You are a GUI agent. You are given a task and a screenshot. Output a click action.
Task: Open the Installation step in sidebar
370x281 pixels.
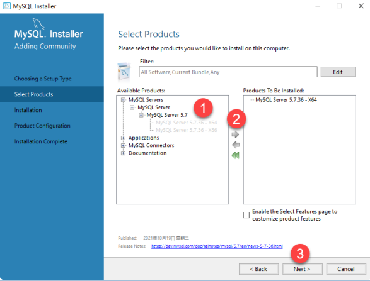coord(28,110)
